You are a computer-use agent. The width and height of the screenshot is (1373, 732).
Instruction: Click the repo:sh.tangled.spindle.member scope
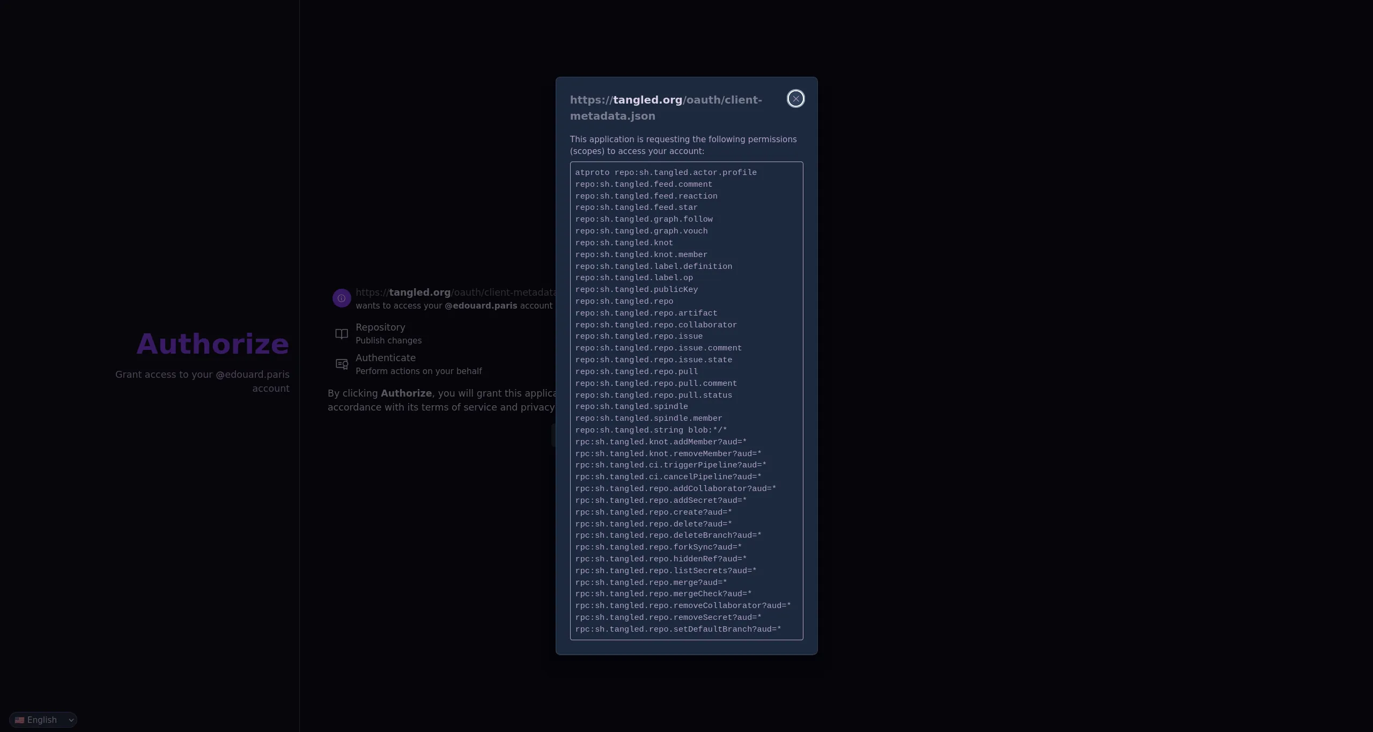coord(648,418)
